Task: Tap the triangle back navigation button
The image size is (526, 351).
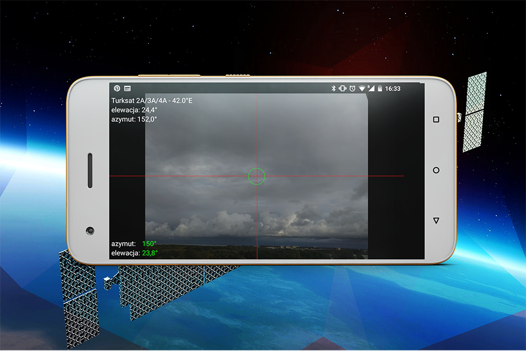Action: pyautogui.click(x=436, y=220)
